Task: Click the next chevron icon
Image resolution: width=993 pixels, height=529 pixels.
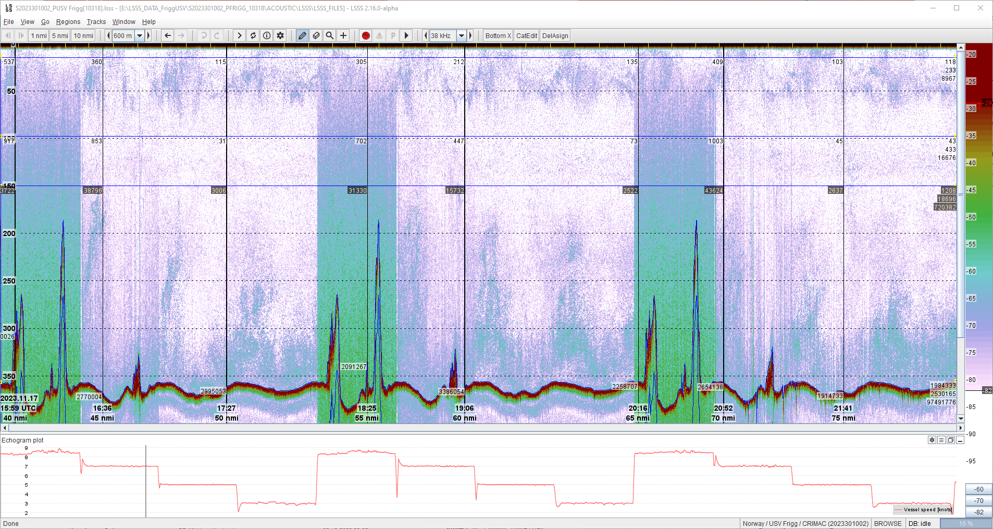Action: click(240, 35)
